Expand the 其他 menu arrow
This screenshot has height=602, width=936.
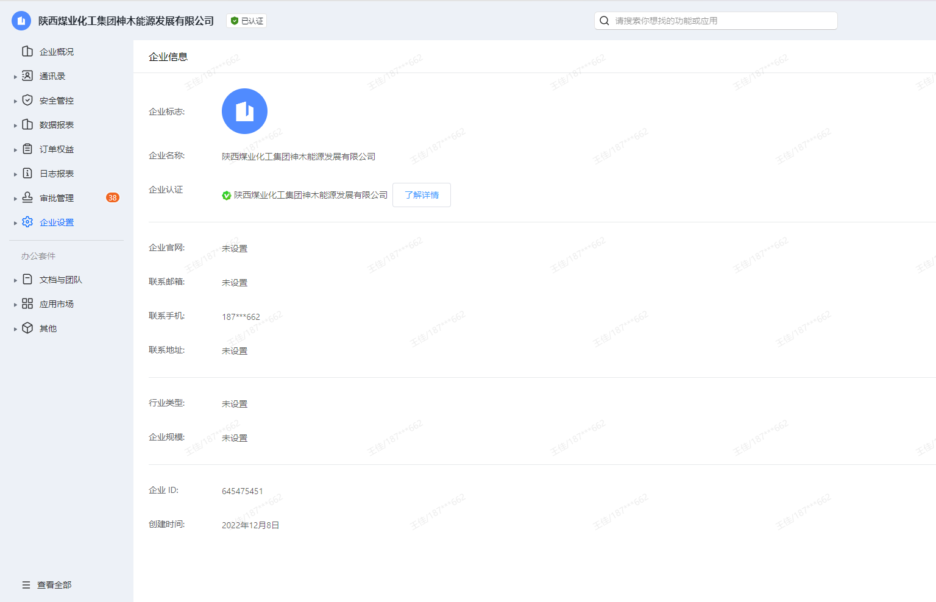click(x=15, y=329)
